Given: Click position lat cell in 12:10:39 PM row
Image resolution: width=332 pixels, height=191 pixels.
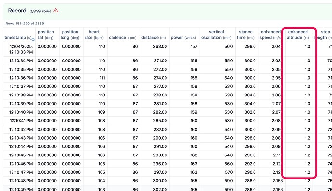Looking at the screenshot, I should (47, 104).
